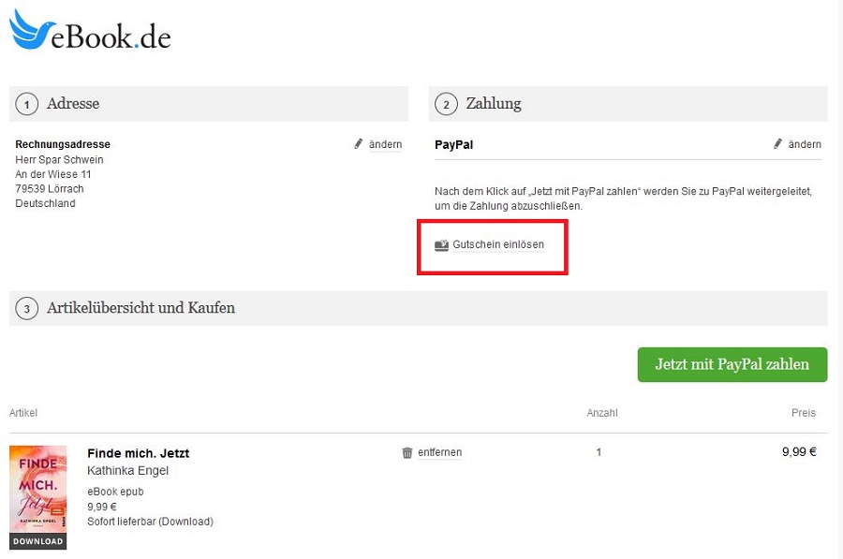Open the Finde mich. Jetzt title
This screenshot has height=559, width=843.
coord(139,453)
